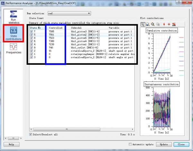The image size is (193, 151).
Task: Click the Update button
Action: coord(164,144)
